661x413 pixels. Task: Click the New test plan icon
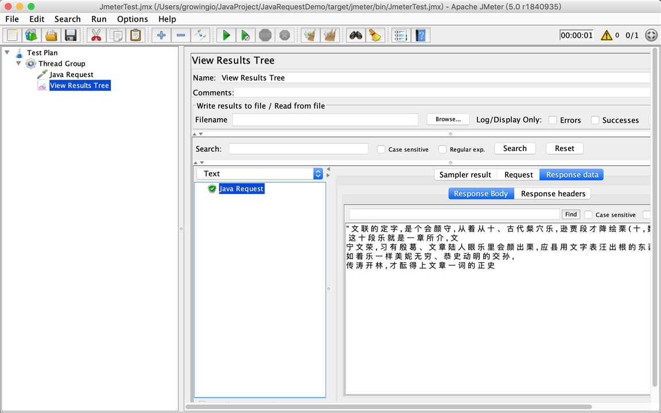pyautogui.click(x=12, y=35)
